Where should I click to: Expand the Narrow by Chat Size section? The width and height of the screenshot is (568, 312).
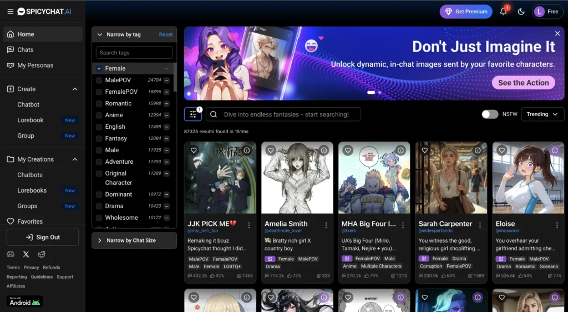tap(134, 240)
